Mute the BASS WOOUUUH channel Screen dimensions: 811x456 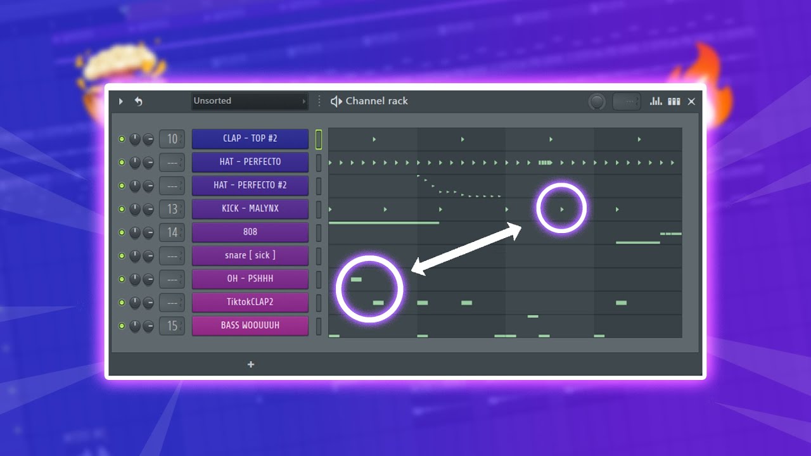click(122, 326)
